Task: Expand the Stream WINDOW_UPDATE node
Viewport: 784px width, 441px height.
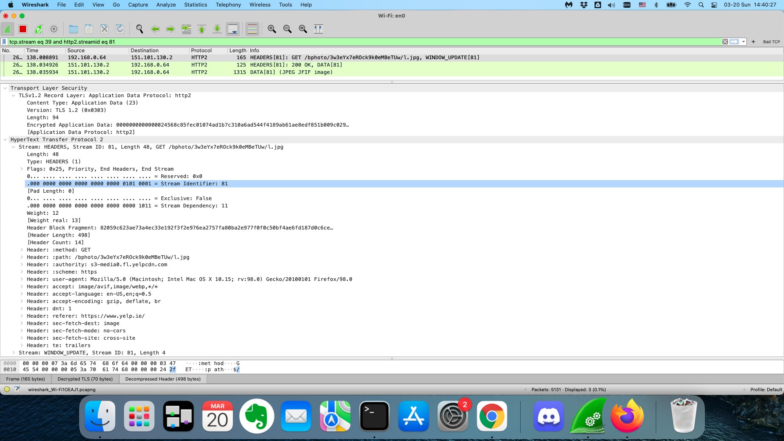Action: point(13,353)
